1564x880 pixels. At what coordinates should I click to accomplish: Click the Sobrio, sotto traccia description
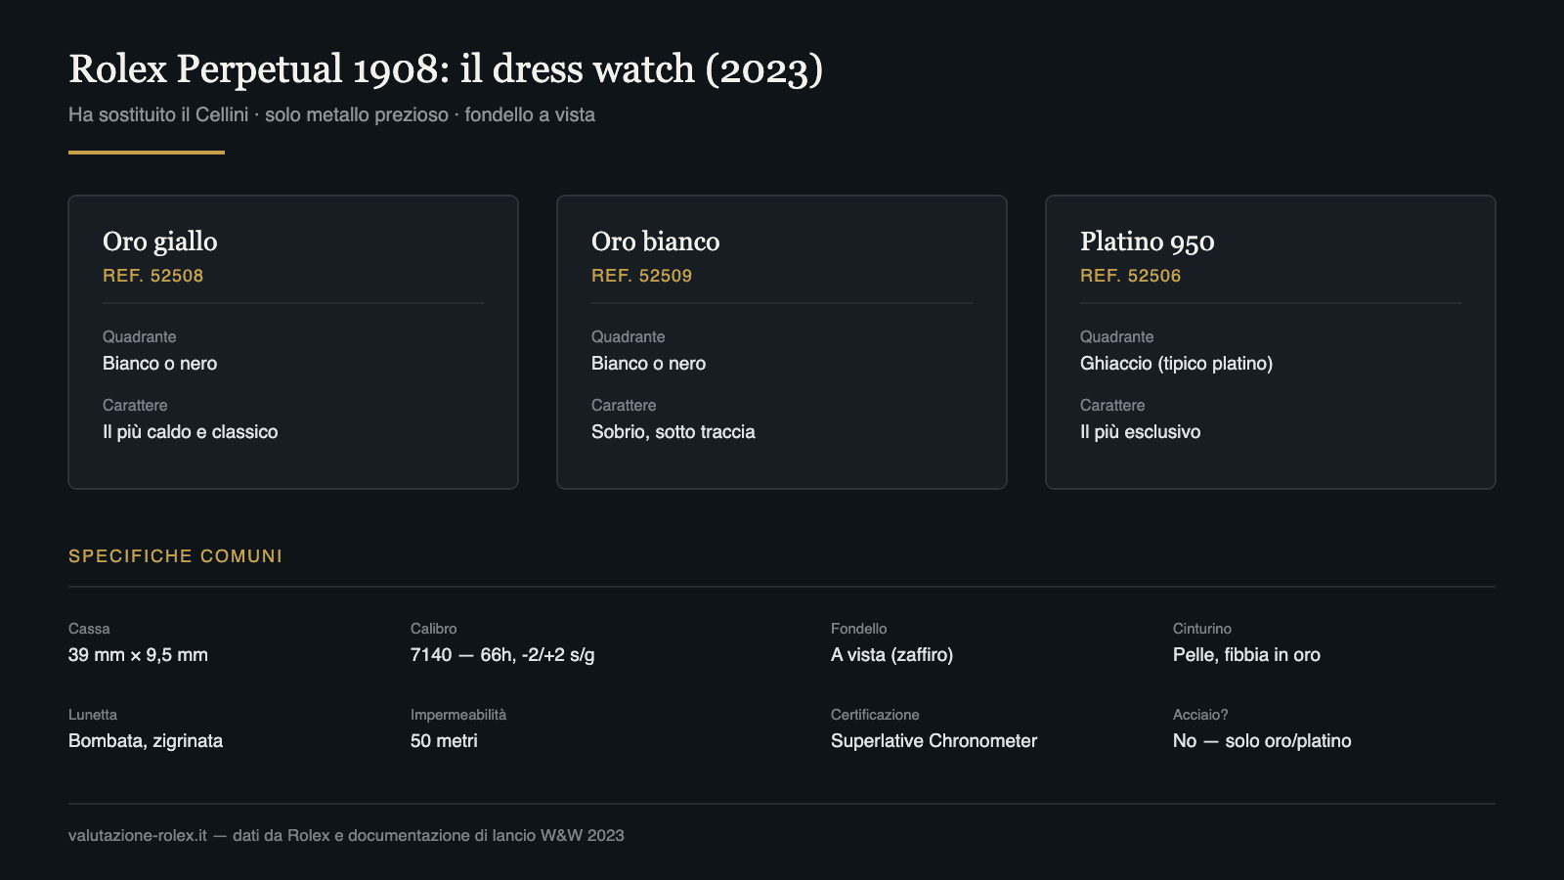(x=673, y=432)
